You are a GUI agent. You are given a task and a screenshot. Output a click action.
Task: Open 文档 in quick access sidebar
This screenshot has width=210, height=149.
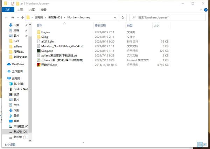[x=16, y=30]
